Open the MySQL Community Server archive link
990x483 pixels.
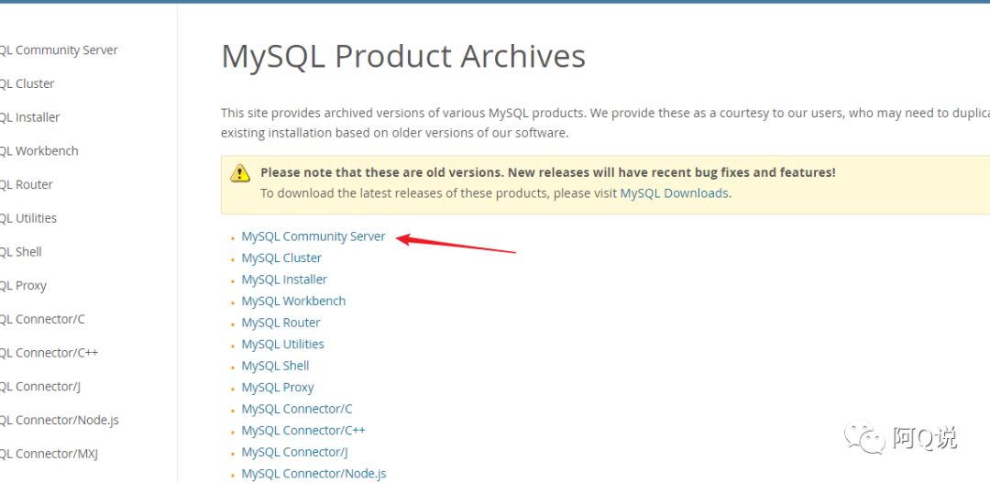coord(313,236)
